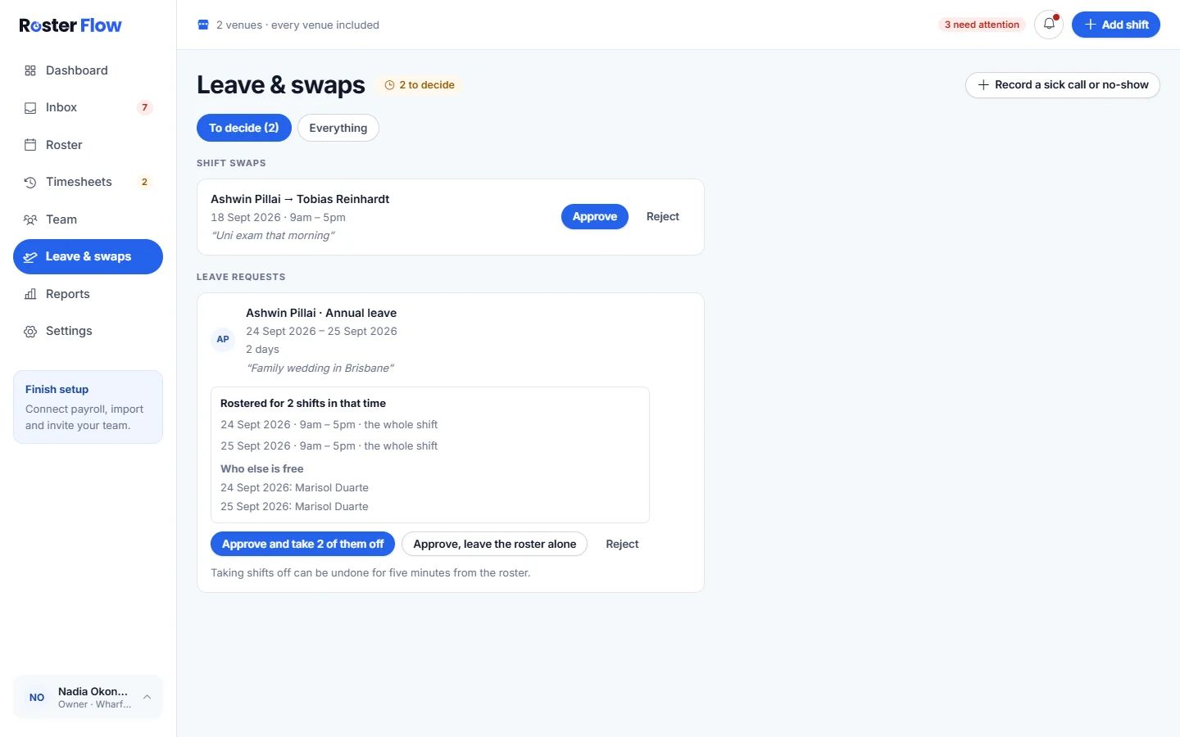Open the 'Finish setup' card
The width and height of the screenshot is (1180, 737).
(x=88, y=407)
